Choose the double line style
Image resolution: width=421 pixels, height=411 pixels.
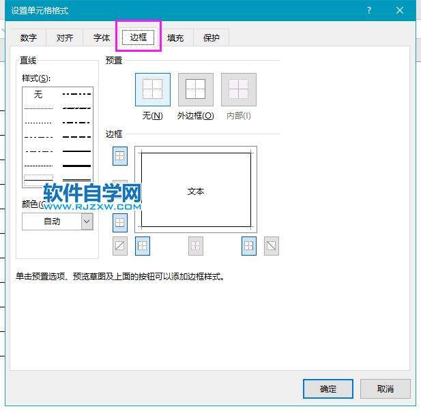coord(76,179)
